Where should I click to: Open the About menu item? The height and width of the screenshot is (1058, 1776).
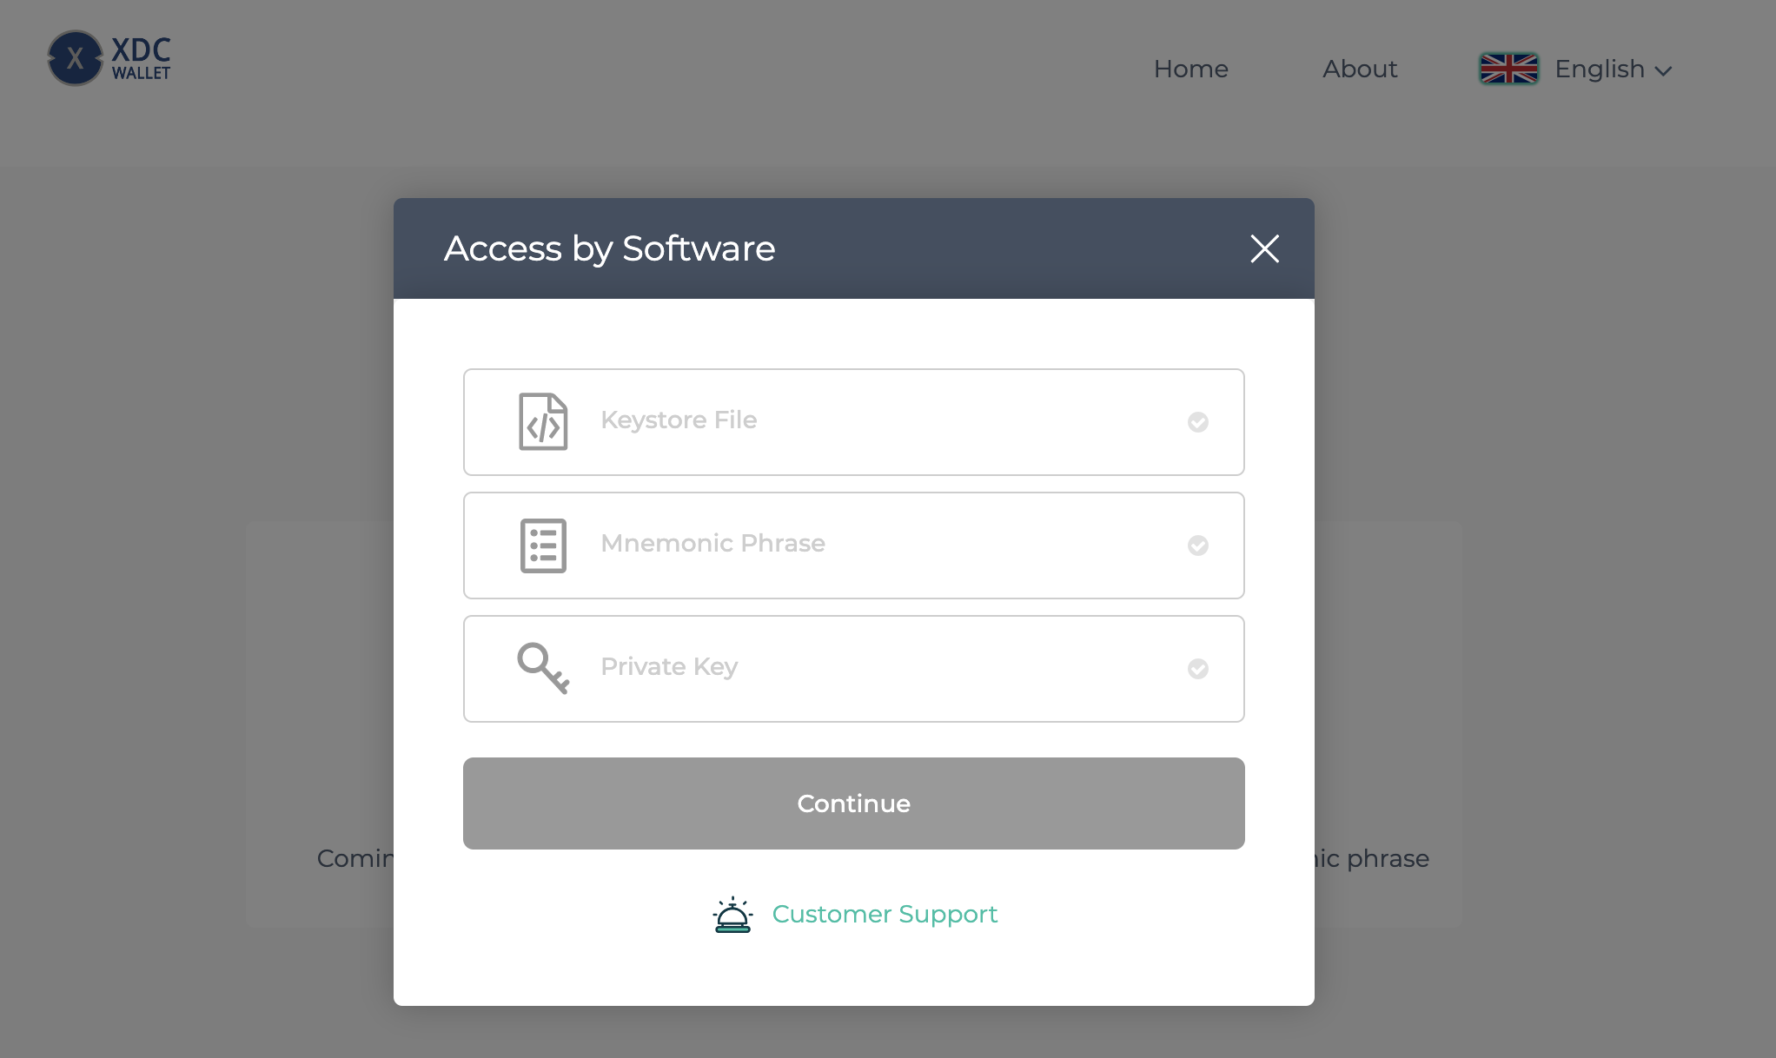pyautogui.click(x=1359, y=69)
